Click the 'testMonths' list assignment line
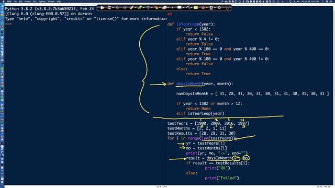 pos(197,128)
